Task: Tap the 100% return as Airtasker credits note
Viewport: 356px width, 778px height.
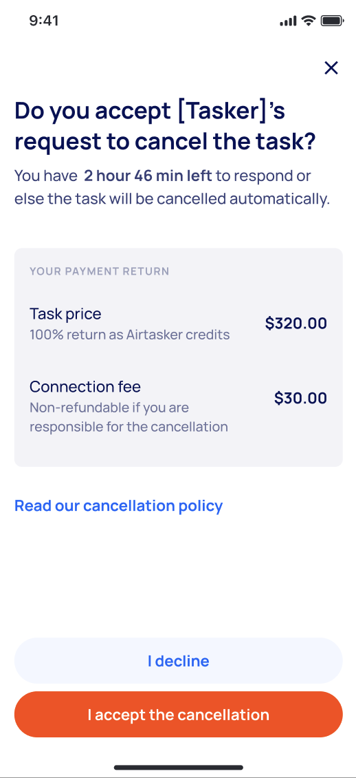Action: 130,335
